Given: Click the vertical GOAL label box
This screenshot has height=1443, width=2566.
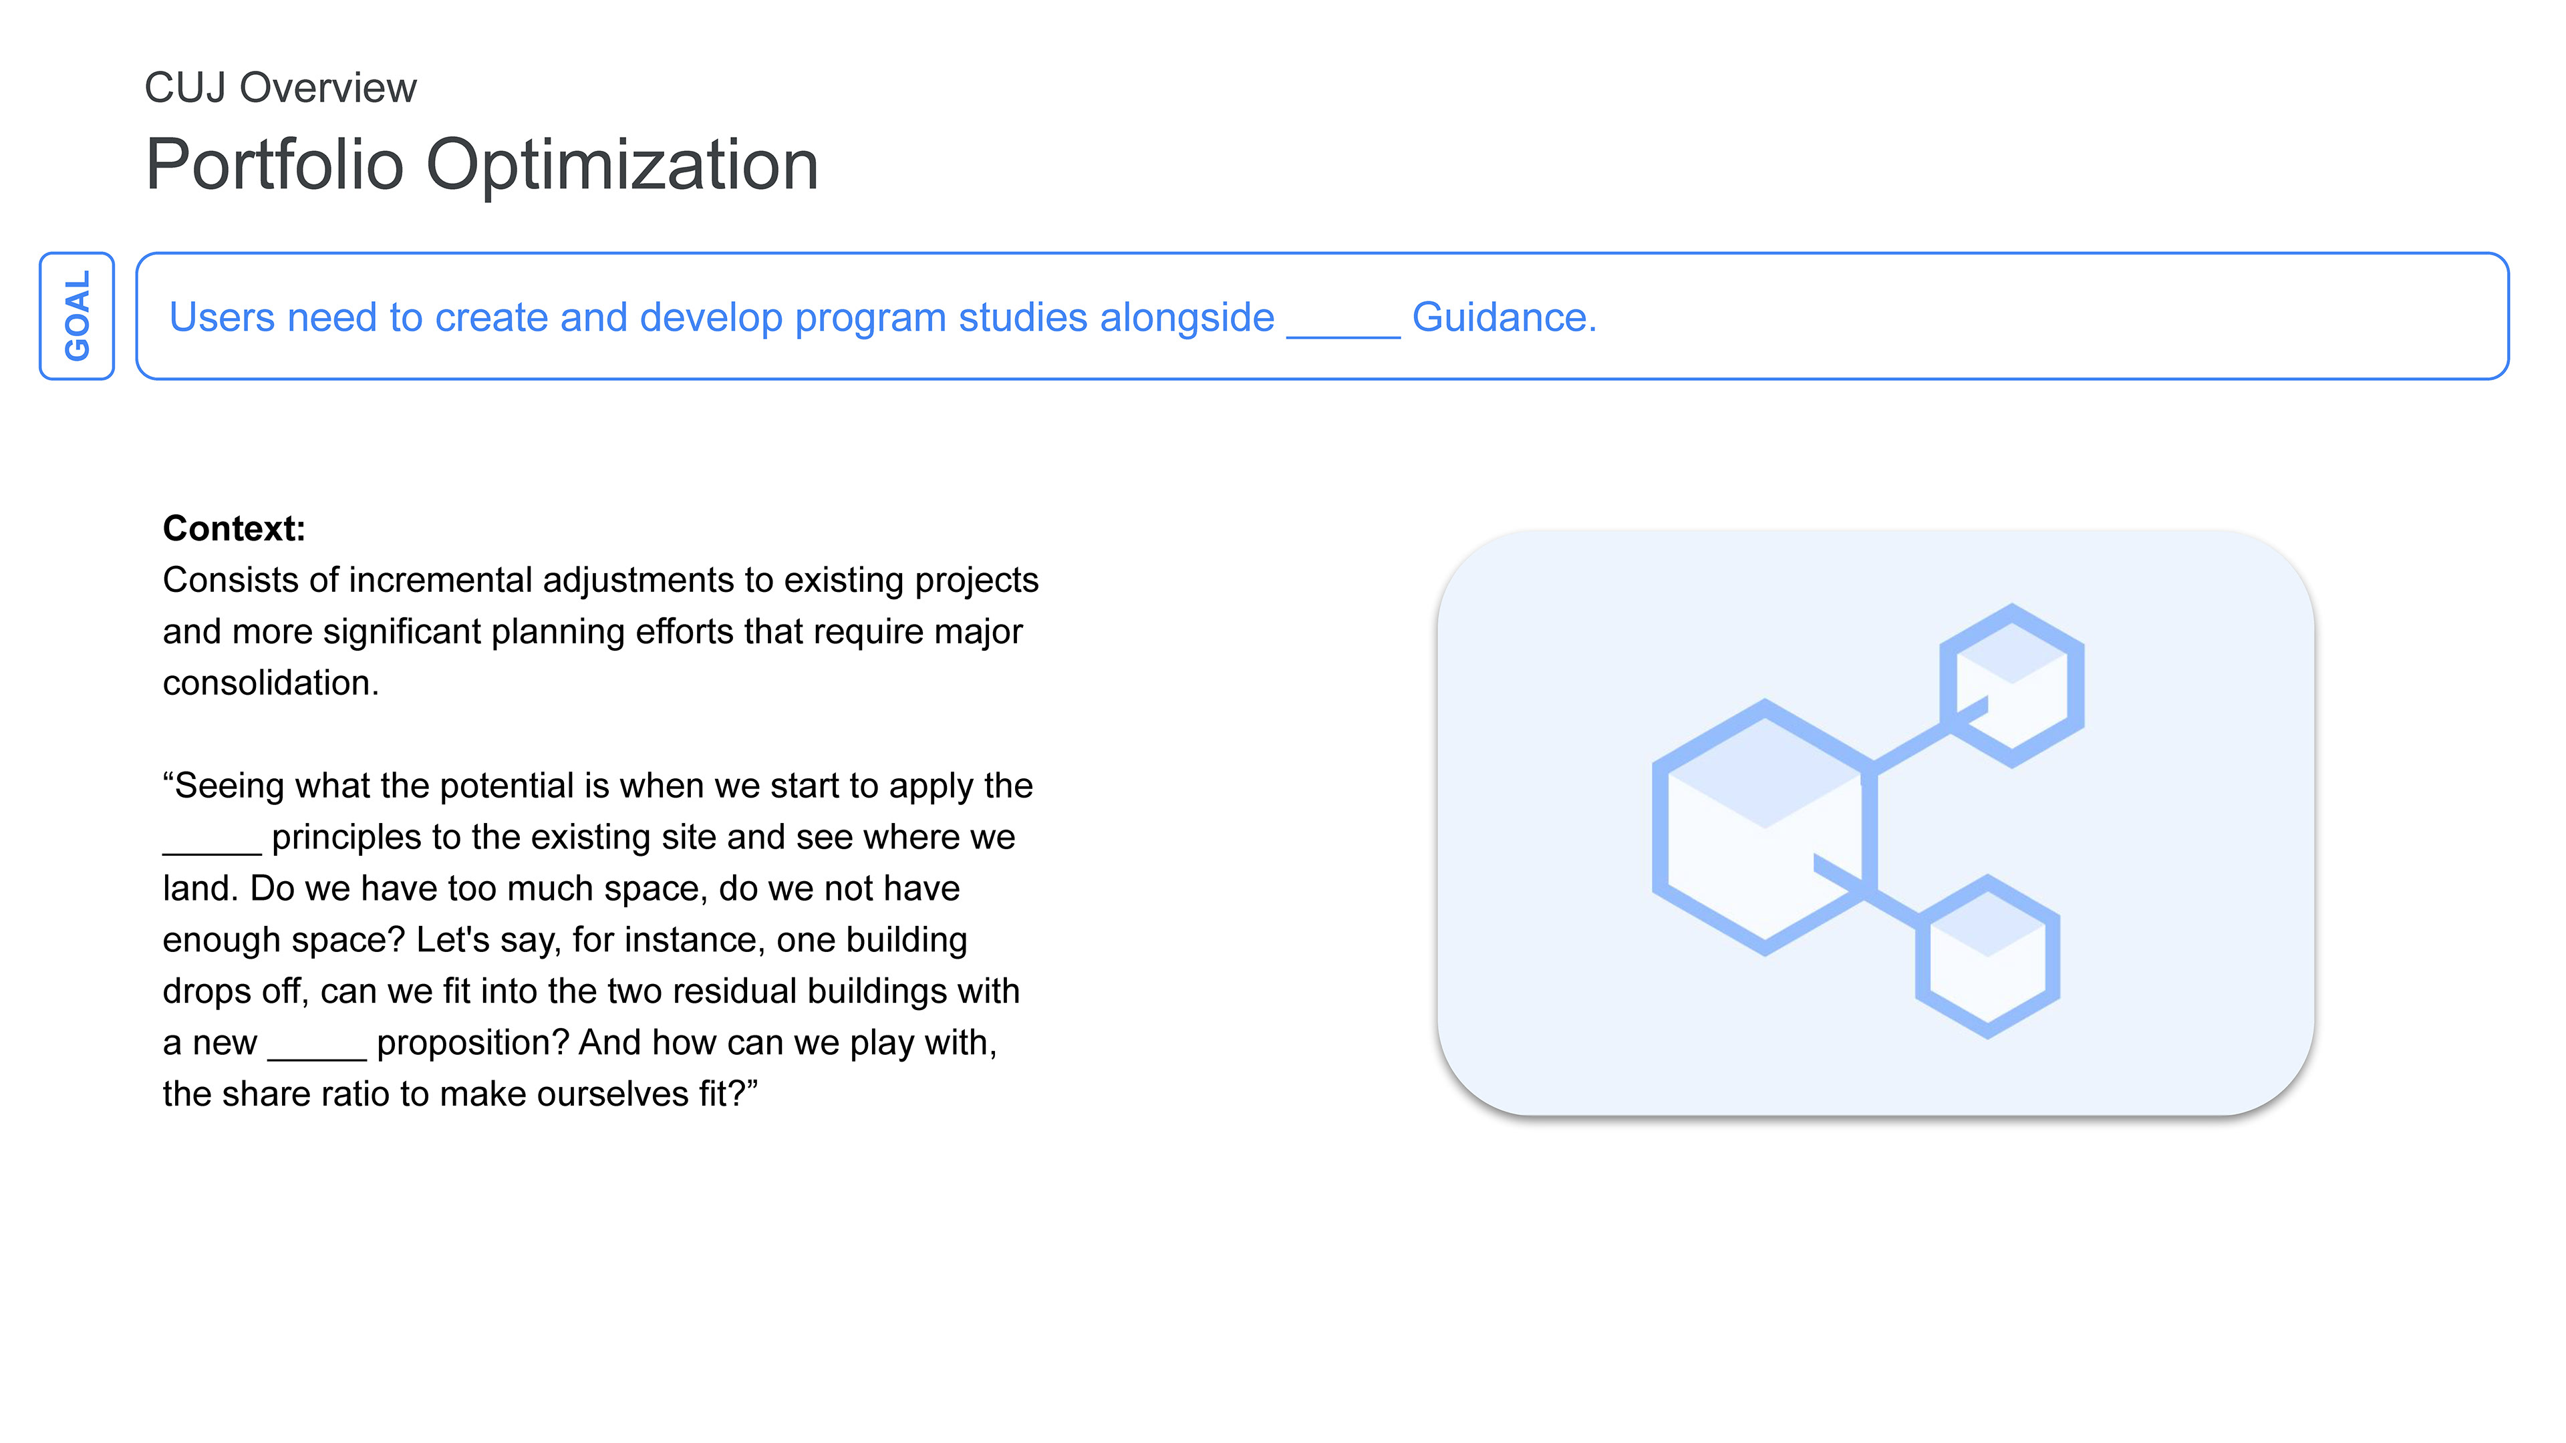Looking at the screenshot, I should [77, 316].
